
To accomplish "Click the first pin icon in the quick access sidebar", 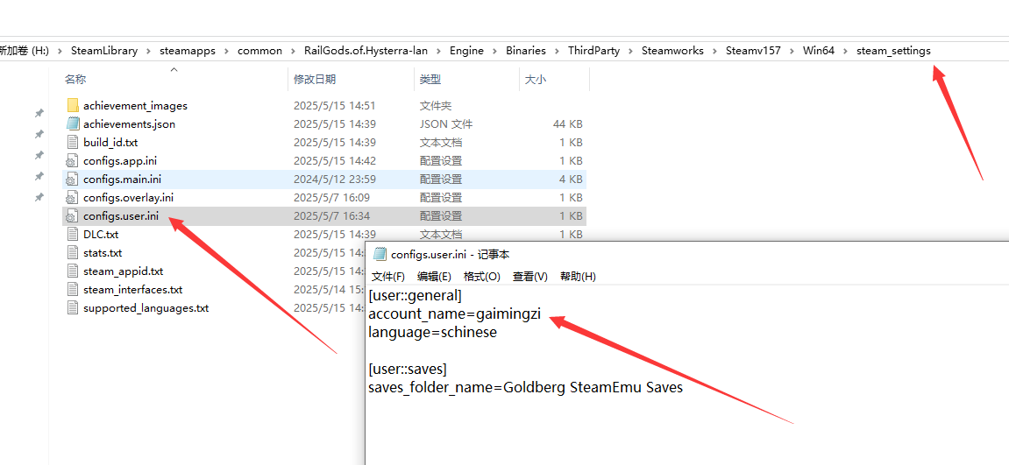I will click(39, 113).
